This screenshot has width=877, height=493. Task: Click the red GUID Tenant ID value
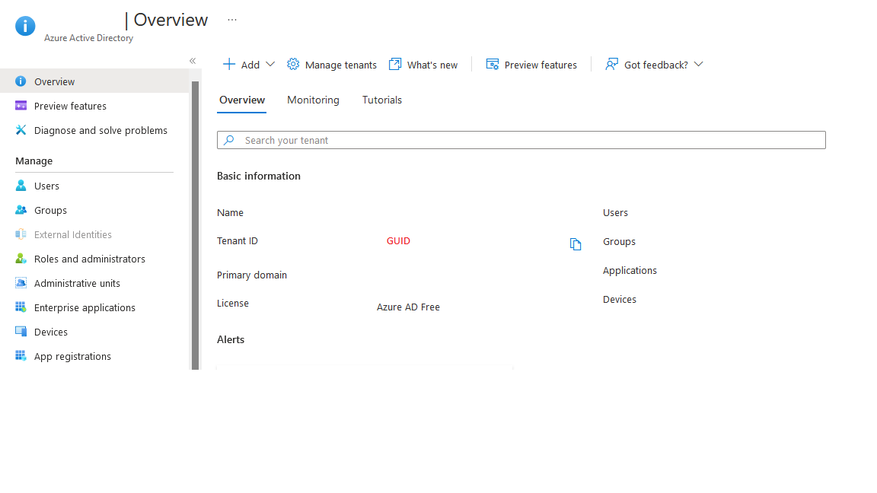398,241
